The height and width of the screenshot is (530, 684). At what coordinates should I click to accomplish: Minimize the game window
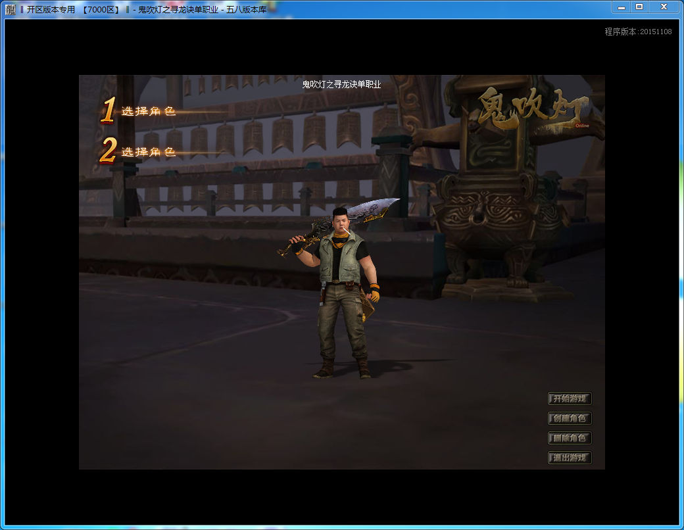[622, 7]
